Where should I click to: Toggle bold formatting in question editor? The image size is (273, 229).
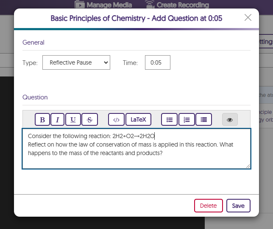[x=42, y=119]
